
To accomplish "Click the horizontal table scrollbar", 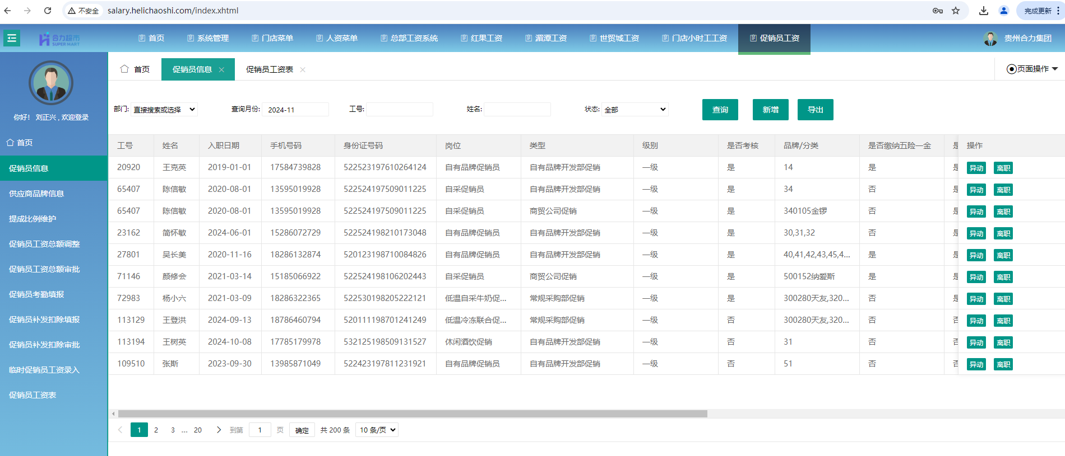I will [412, 414].
